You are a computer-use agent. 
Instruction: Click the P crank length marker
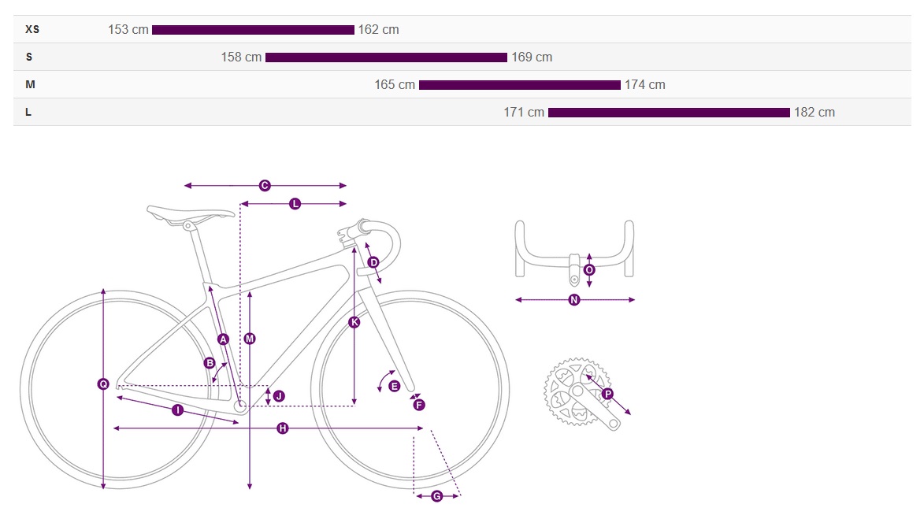click(x=607, y=394)
